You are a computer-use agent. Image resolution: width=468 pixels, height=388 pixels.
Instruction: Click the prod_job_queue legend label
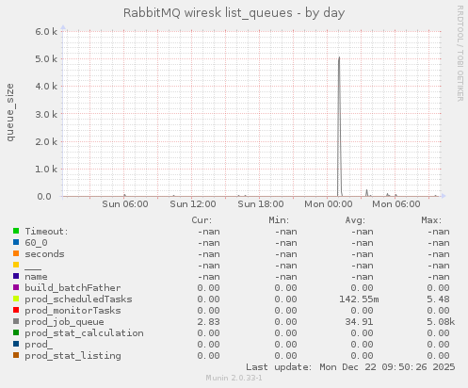(x=64, y=322)
